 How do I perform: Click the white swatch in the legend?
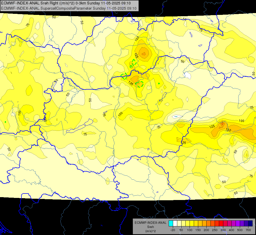coord(175,224)
